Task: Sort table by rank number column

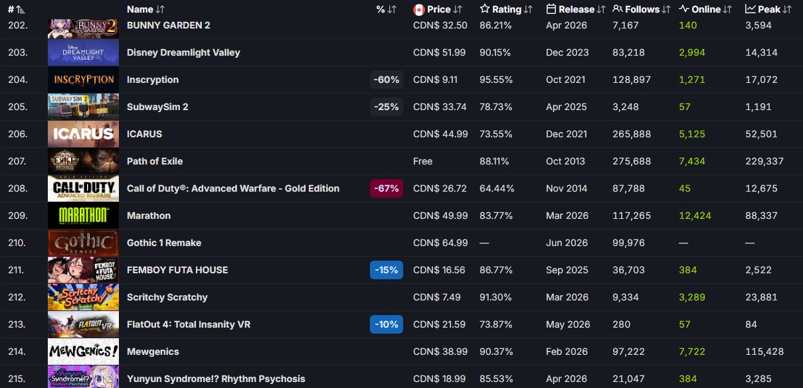Action: pos(16,9)
